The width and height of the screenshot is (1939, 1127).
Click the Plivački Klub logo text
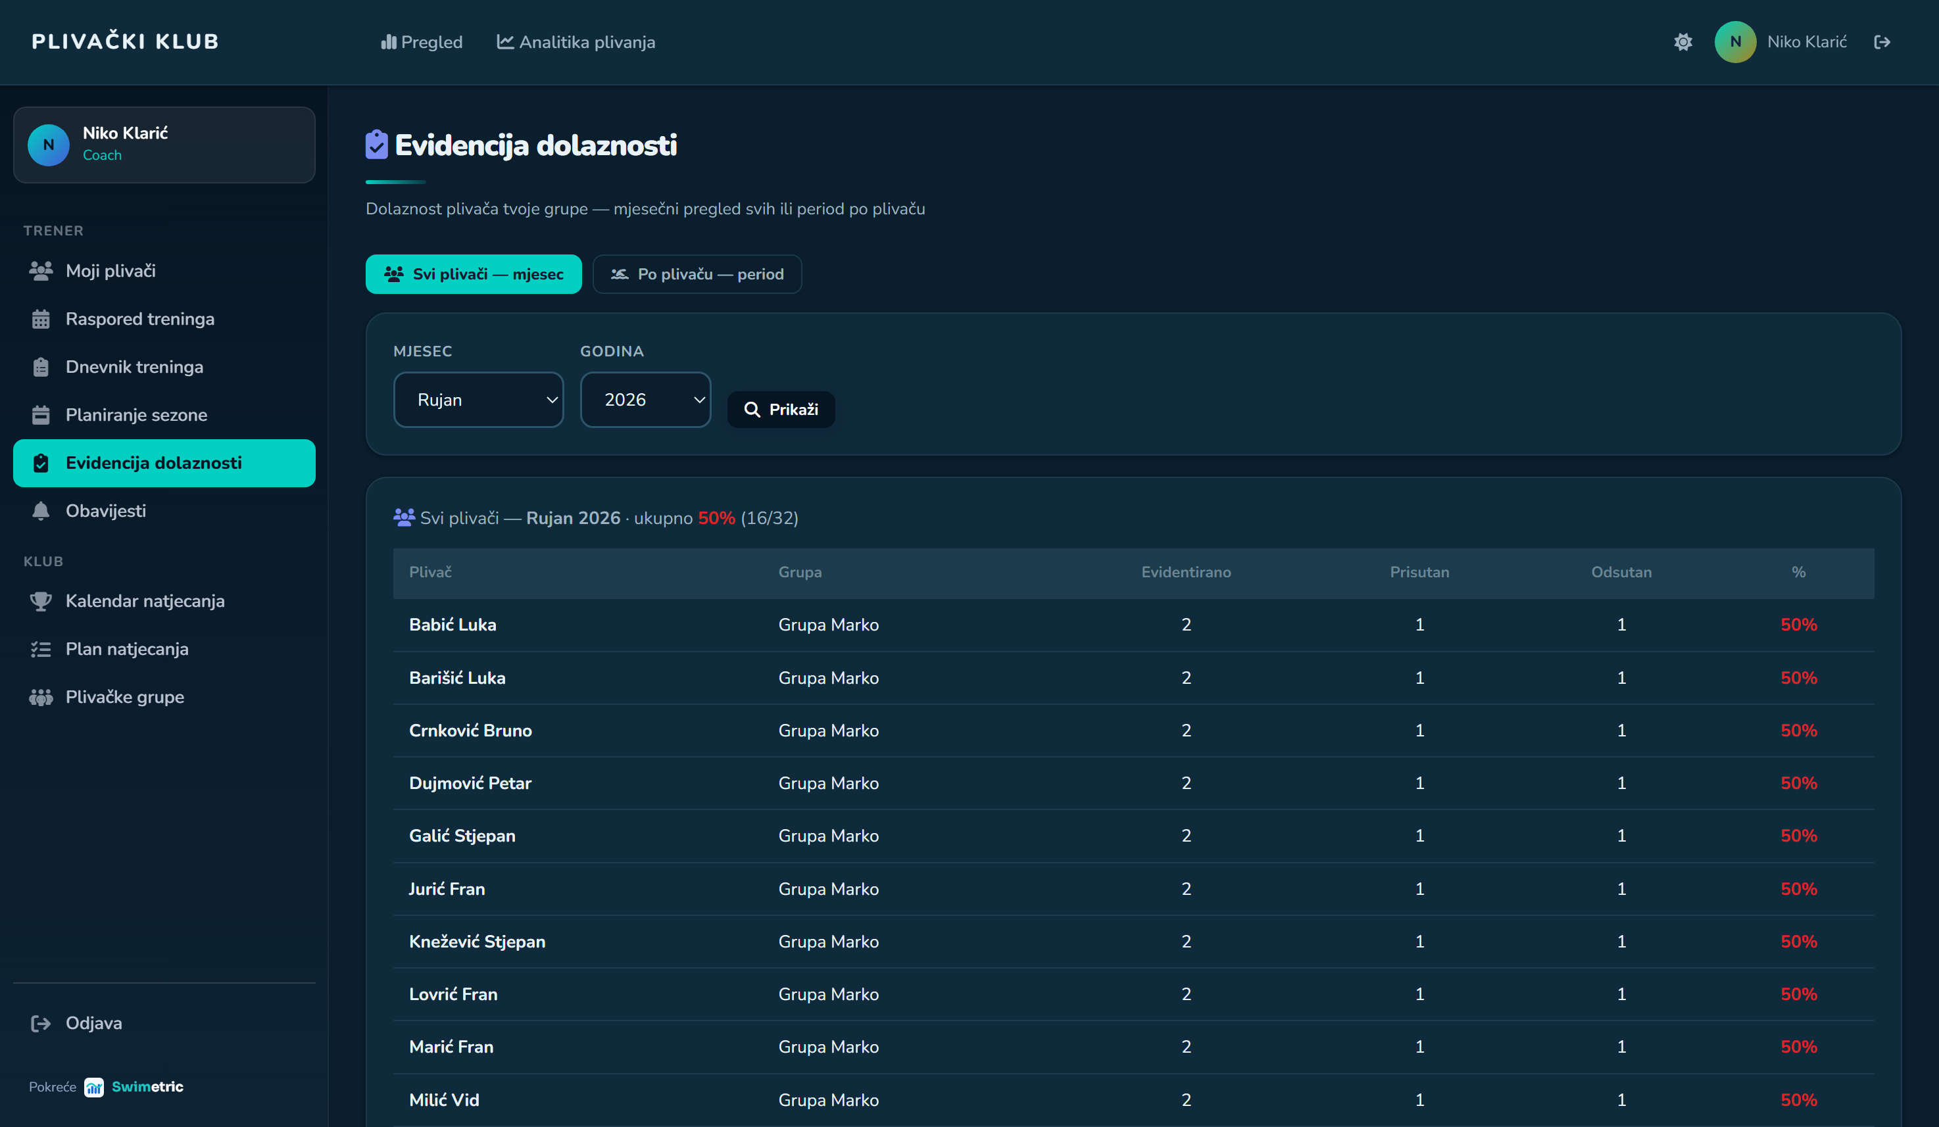point(126,41)
